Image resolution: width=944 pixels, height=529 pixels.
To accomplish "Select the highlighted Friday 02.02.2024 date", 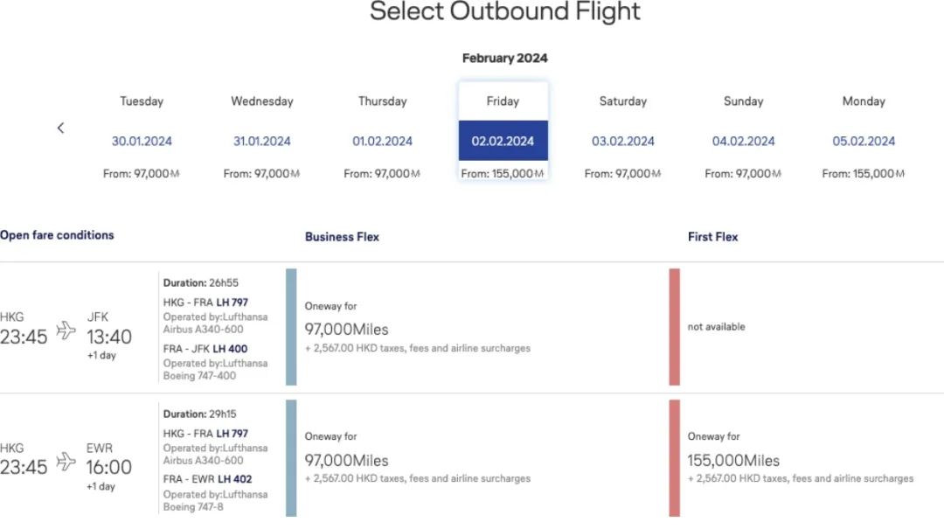I will point(503,140).
